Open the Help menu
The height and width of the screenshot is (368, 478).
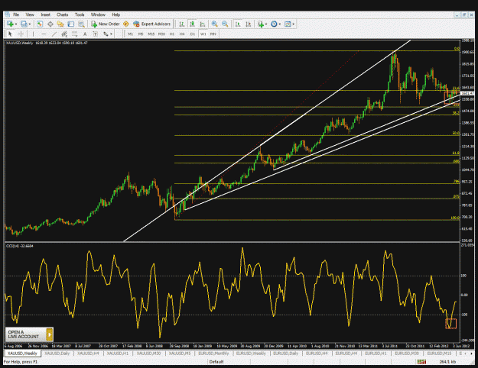[115, 15]
